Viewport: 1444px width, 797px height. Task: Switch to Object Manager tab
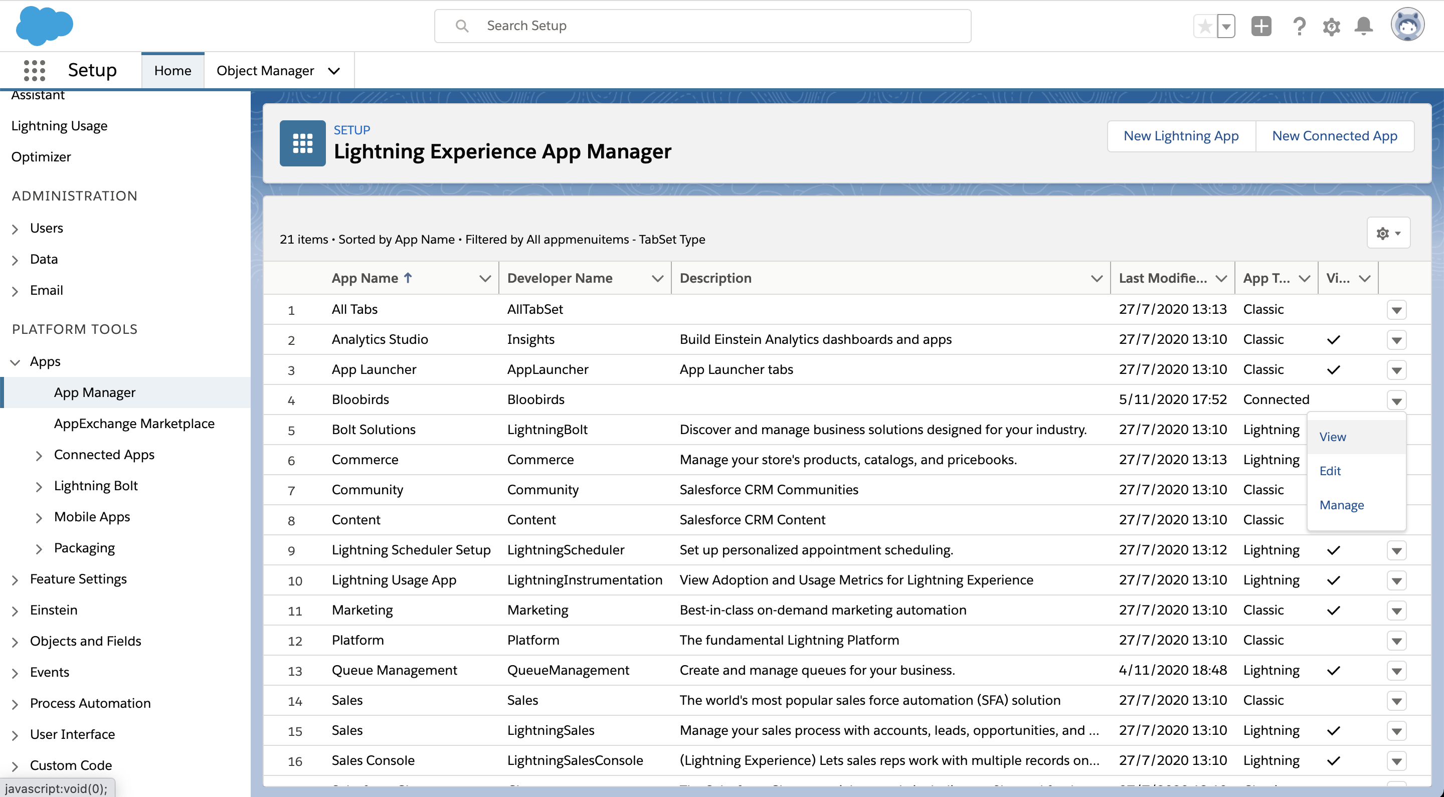(x=265, y=71)
